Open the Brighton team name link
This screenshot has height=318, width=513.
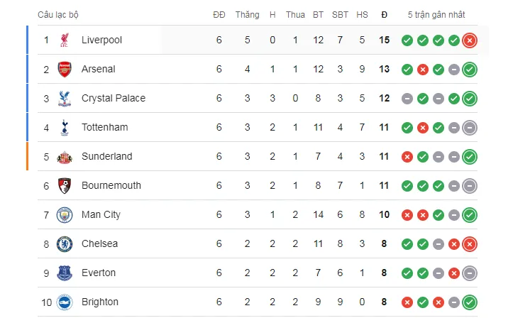(100, 302)
